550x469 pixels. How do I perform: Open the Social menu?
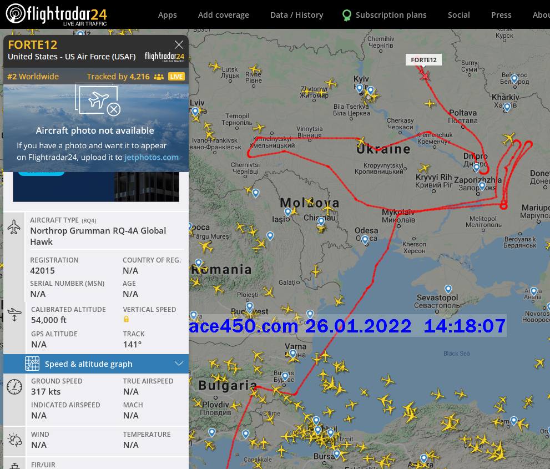click(458, 15)
